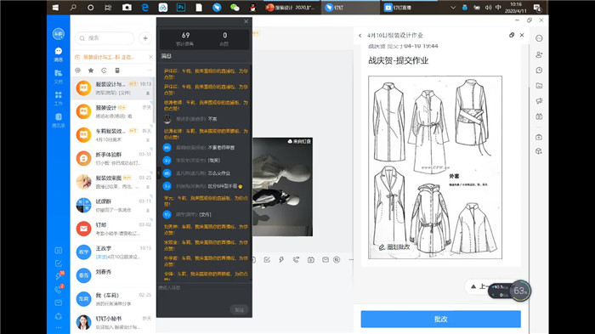This screenshot has height=334, width=595.
Task: Open the 文档 documents section in sidebar
Action: (x=59, y=76)
